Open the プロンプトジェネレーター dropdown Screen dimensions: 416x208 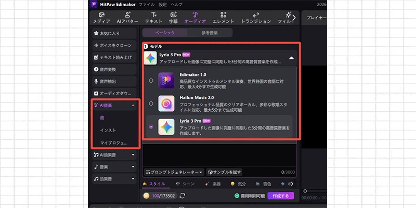(x=174, y=172)
